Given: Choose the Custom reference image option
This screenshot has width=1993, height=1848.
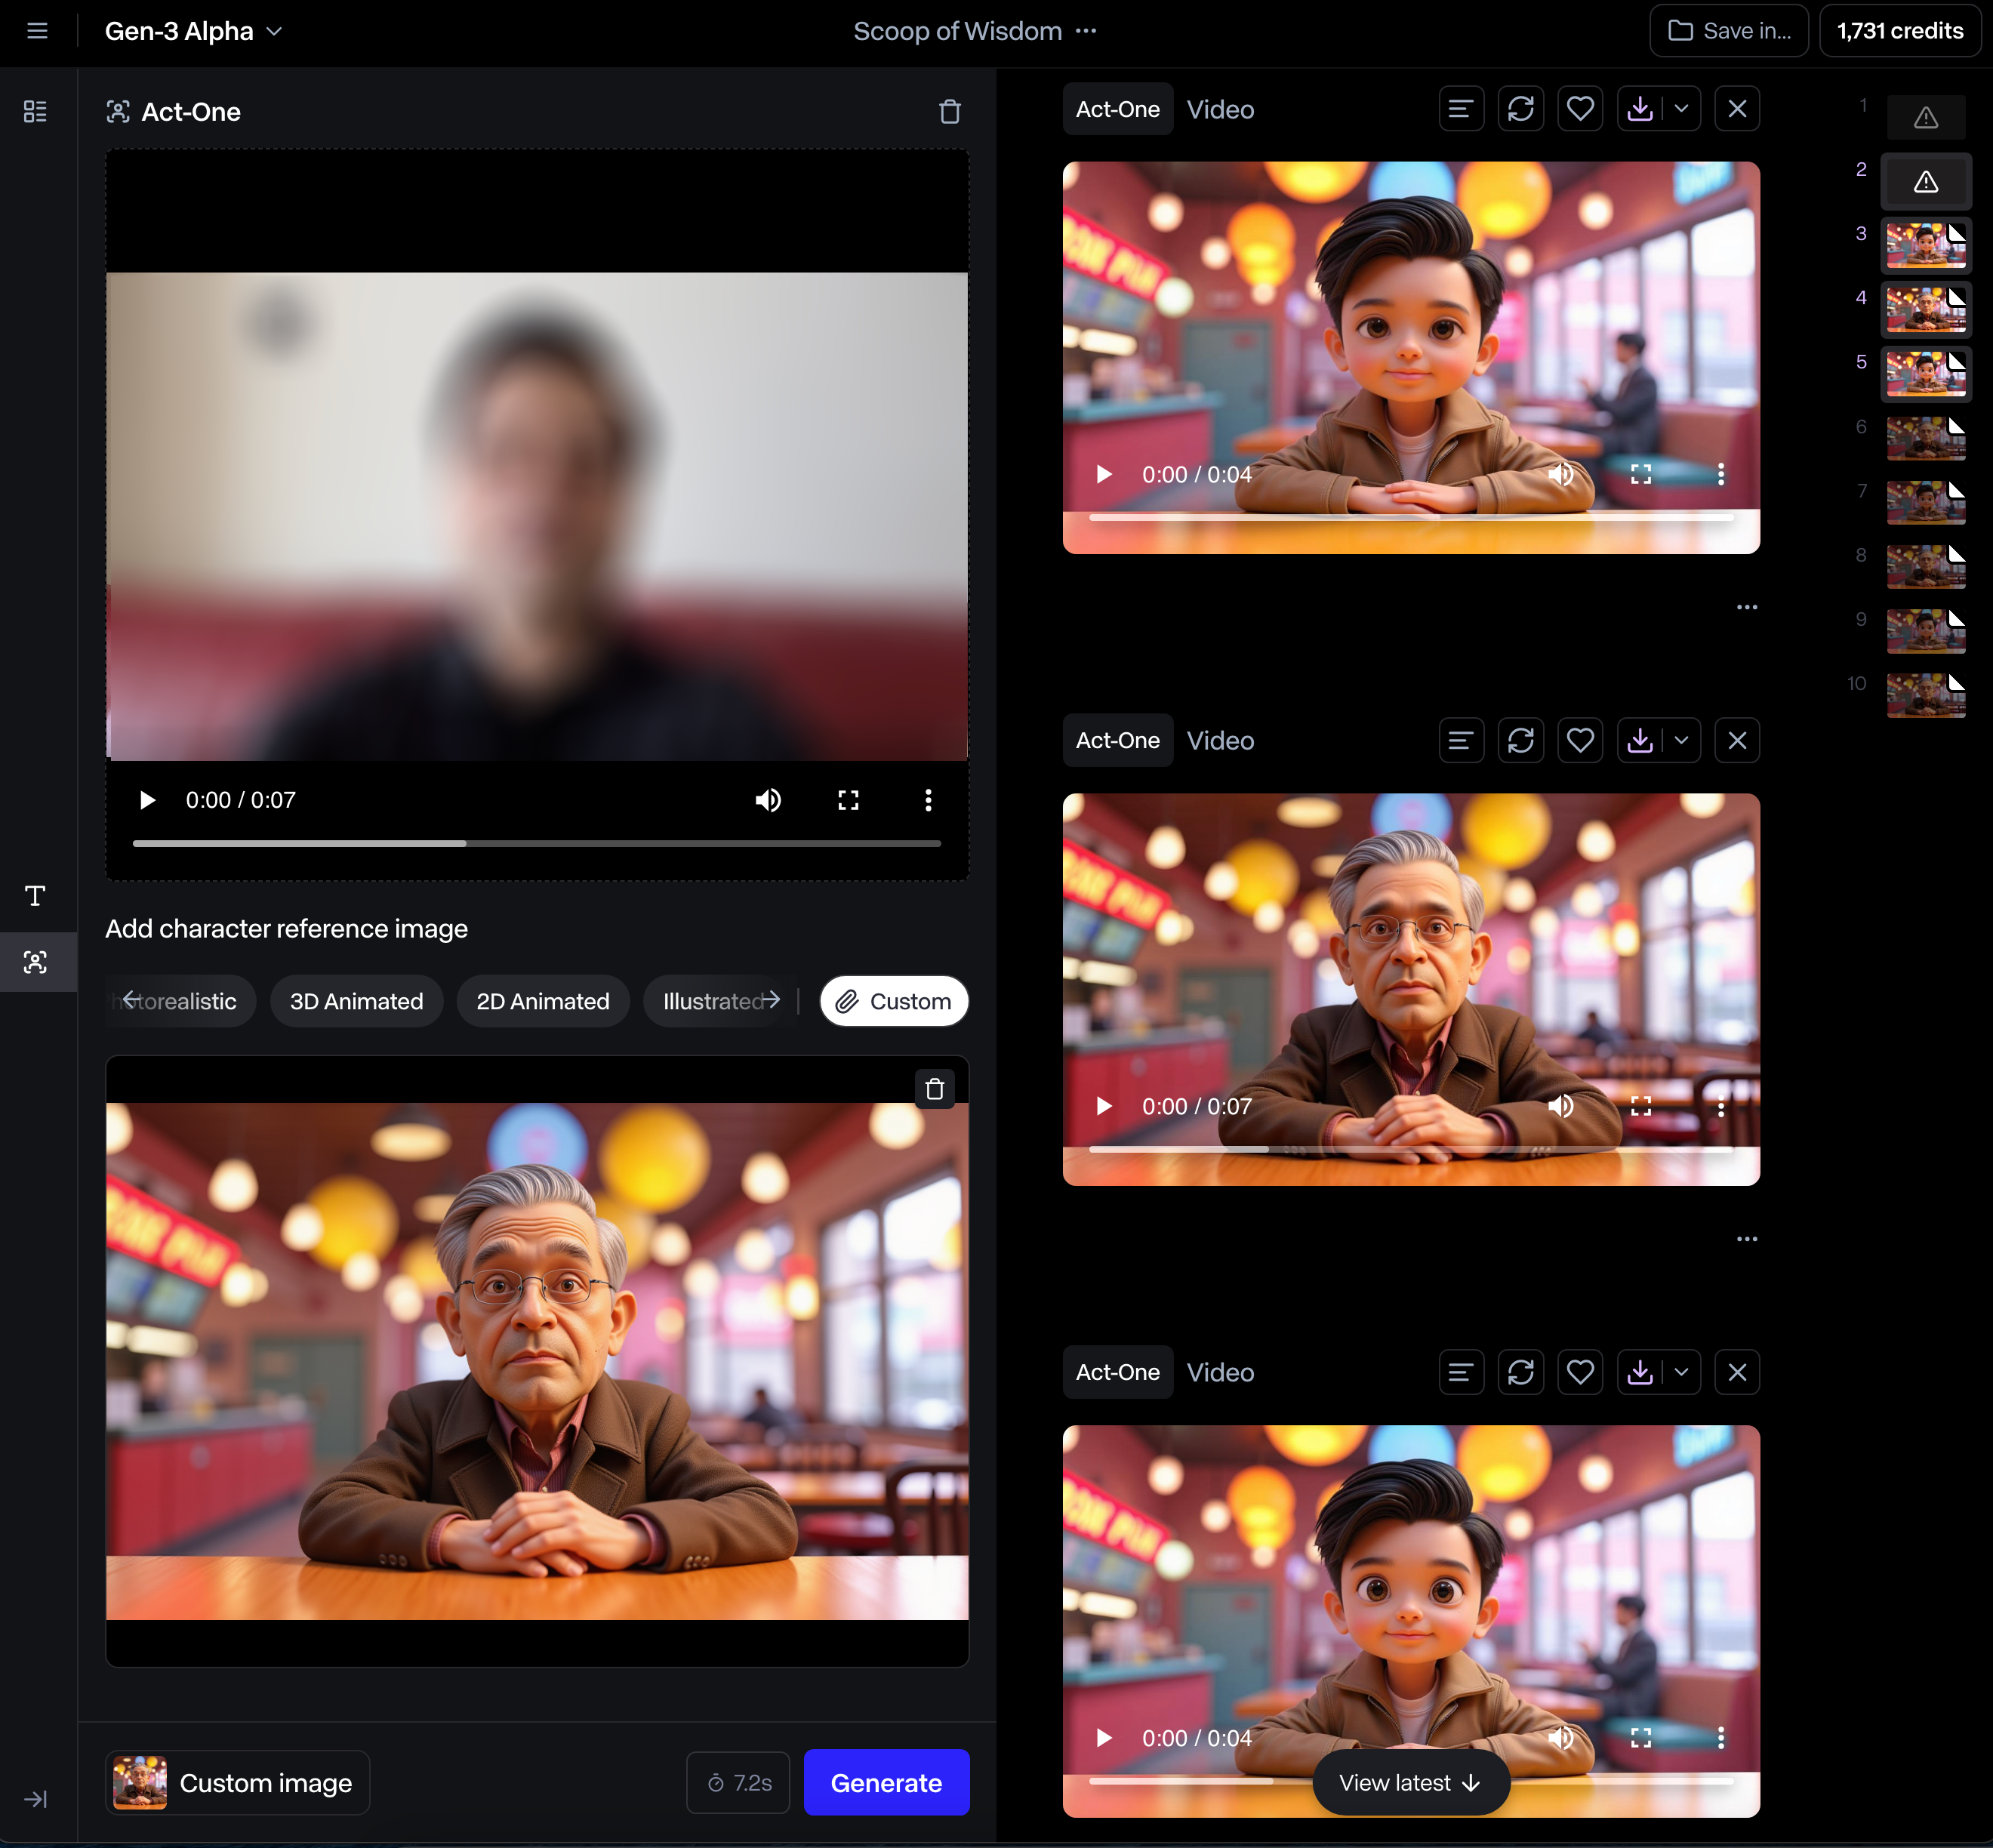Looking at the screenshot, I should coord(893,1001).
